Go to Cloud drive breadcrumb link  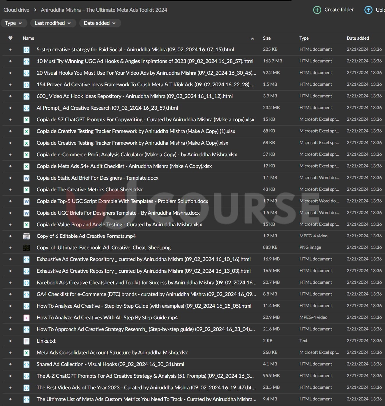click(16, 10)
